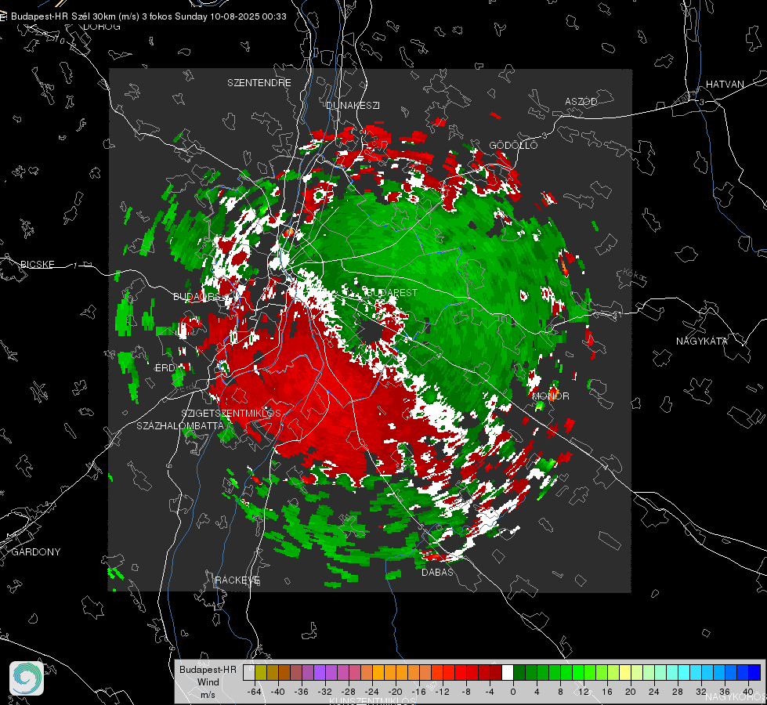This screenshot has width=767, height=705.
Task: Click the SZÁZHALOMBATTA town label
Action: click(x=180, y=425)
